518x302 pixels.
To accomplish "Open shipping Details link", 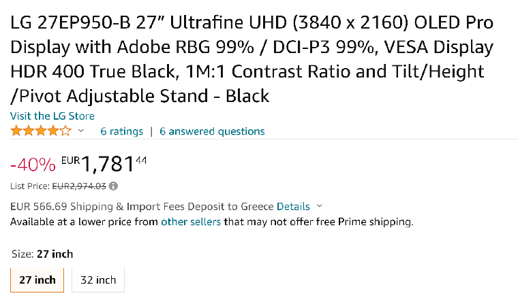I will tap(293, 206).
